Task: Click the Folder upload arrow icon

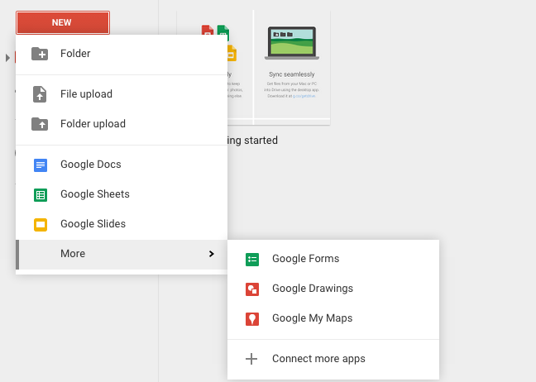Action: (40, 124)
